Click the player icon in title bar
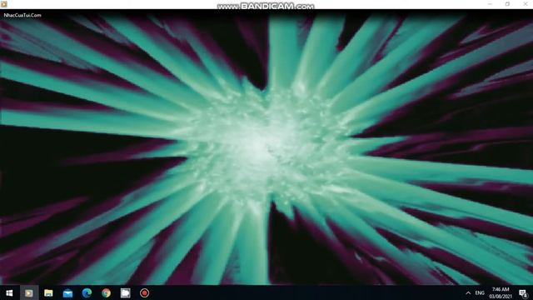The height and width of the screenshot is (300, 533). tap(3, 4)
